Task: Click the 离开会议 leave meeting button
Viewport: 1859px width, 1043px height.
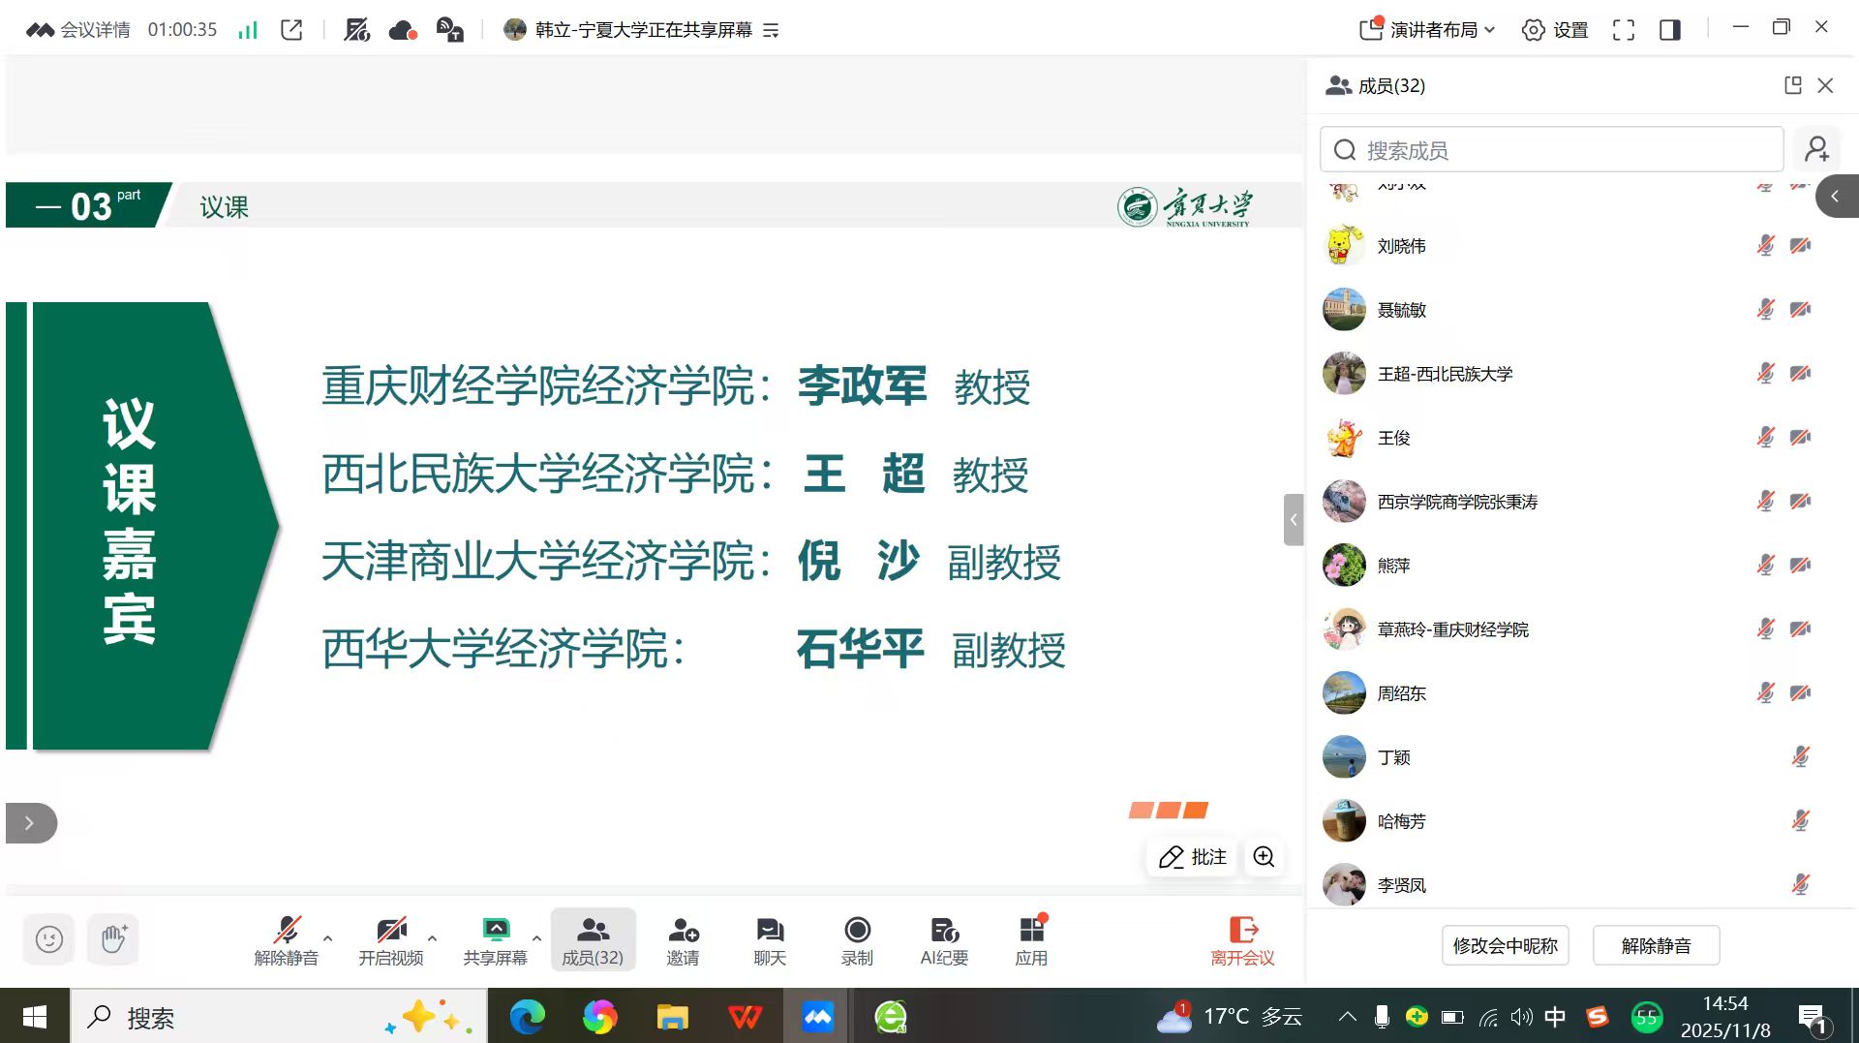Action: pos(1242,940)
